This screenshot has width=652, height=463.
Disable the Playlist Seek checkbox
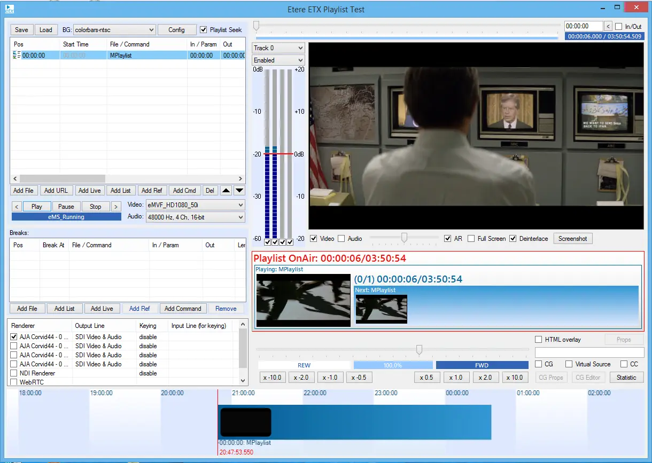[x=203, y=30]
